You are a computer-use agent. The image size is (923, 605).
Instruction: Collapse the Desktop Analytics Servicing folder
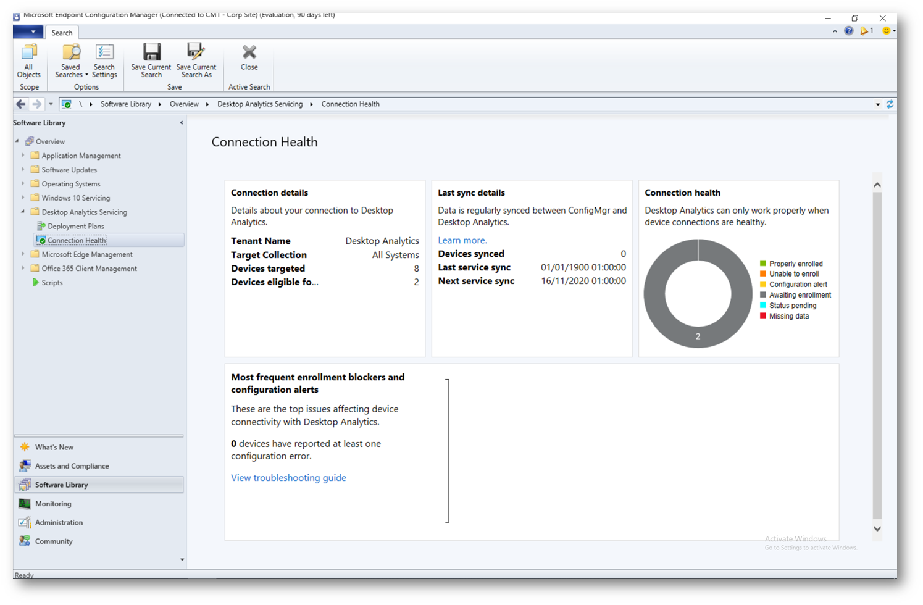(23, 212)
